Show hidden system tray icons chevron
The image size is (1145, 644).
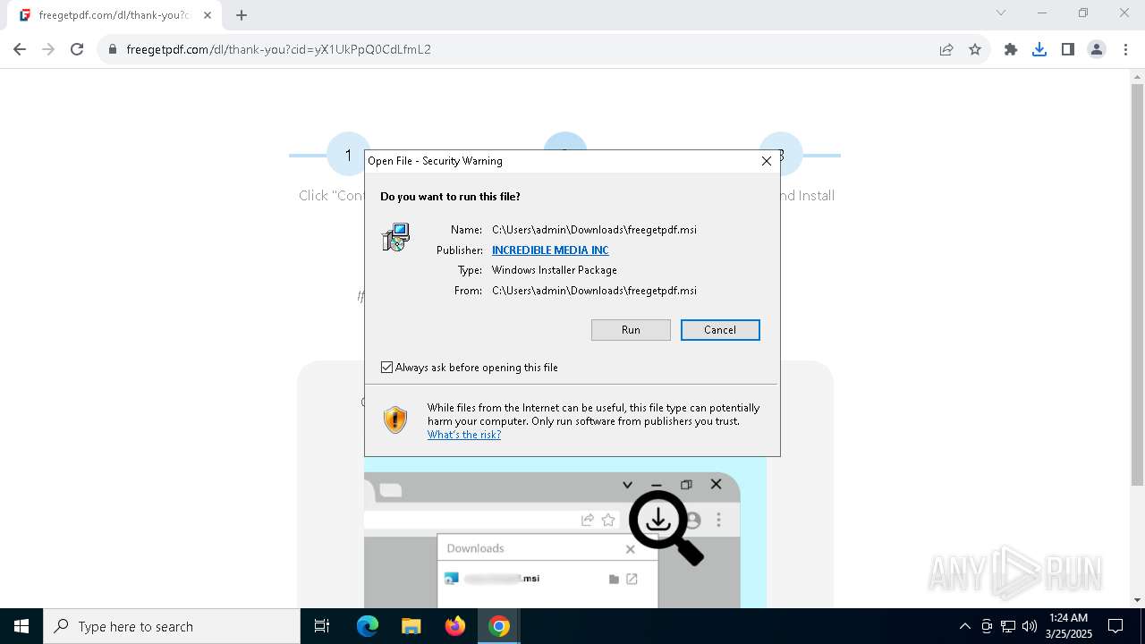pyautogui.click(x=964, y=626)
